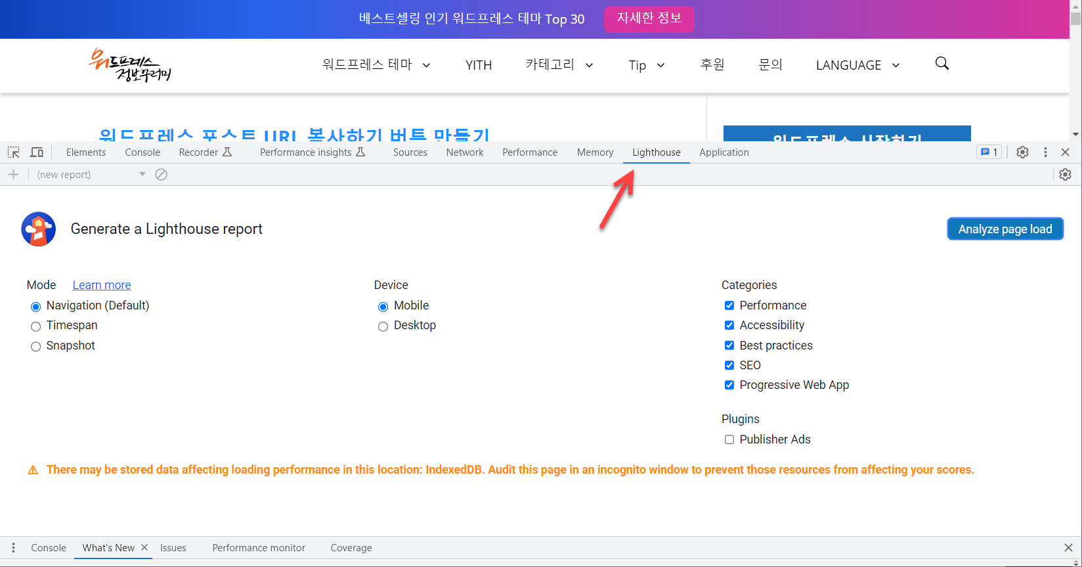Close the What's New drawer tab

[144, 547]
